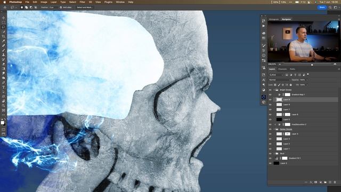Click the Home icon in options bar
This screenshot has width=341, height=192.
click(5, 7)
